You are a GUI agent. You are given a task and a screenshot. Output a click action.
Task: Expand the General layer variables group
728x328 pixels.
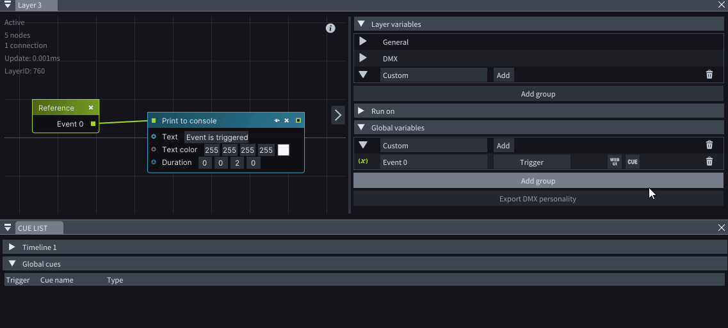(x=363, y=42)
